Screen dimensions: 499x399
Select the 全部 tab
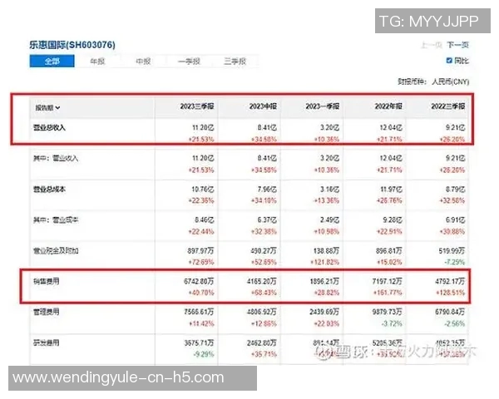(x=52, y=61)
